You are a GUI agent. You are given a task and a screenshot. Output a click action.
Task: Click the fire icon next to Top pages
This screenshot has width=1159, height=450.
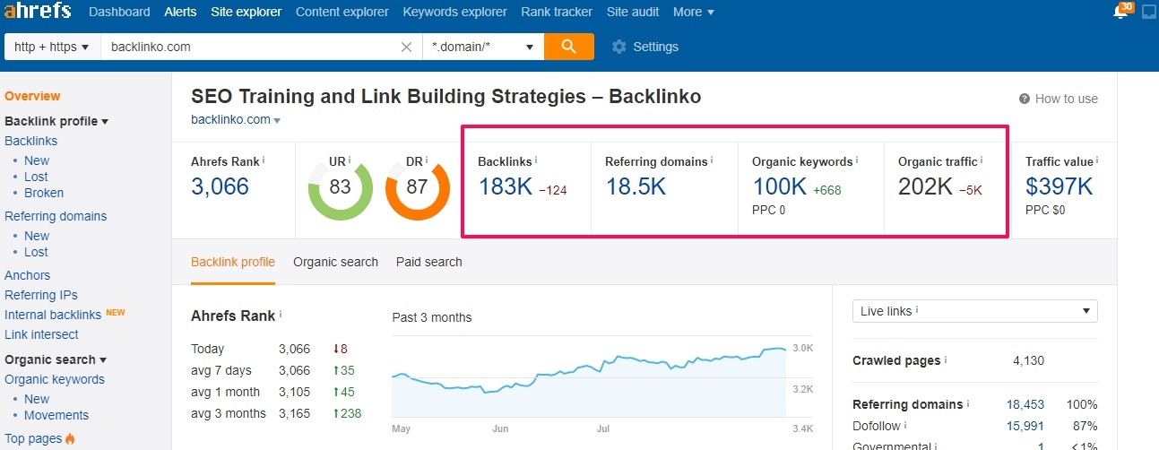tap(70, 438)
